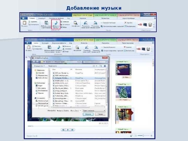The height and width of the screenshot is (141, 188).
Task: Open Animation tab in upper ribbon
Action: pos(42,18)
